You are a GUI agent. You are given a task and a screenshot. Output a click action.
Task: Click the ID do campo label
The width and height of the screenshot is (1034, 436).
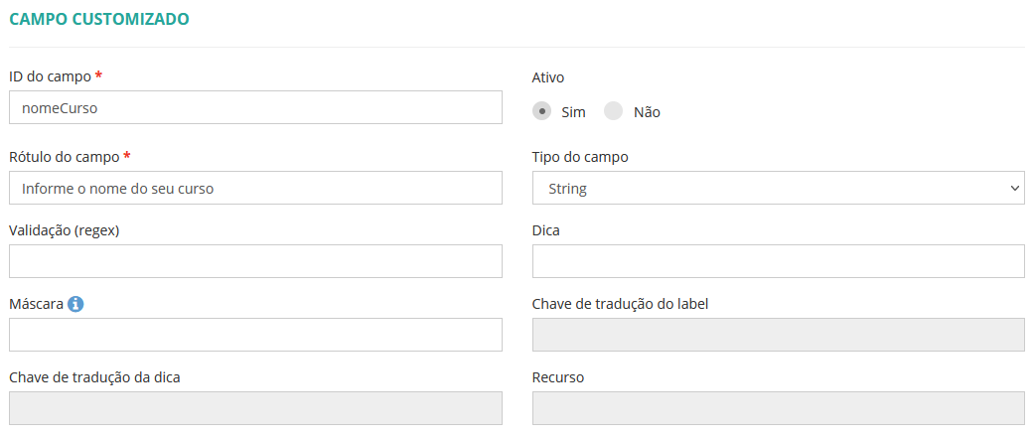[50, 76]
